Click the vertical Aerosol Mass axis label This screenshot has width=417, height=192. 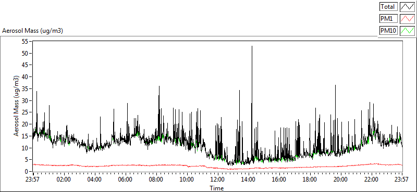(x=17, y=106)
